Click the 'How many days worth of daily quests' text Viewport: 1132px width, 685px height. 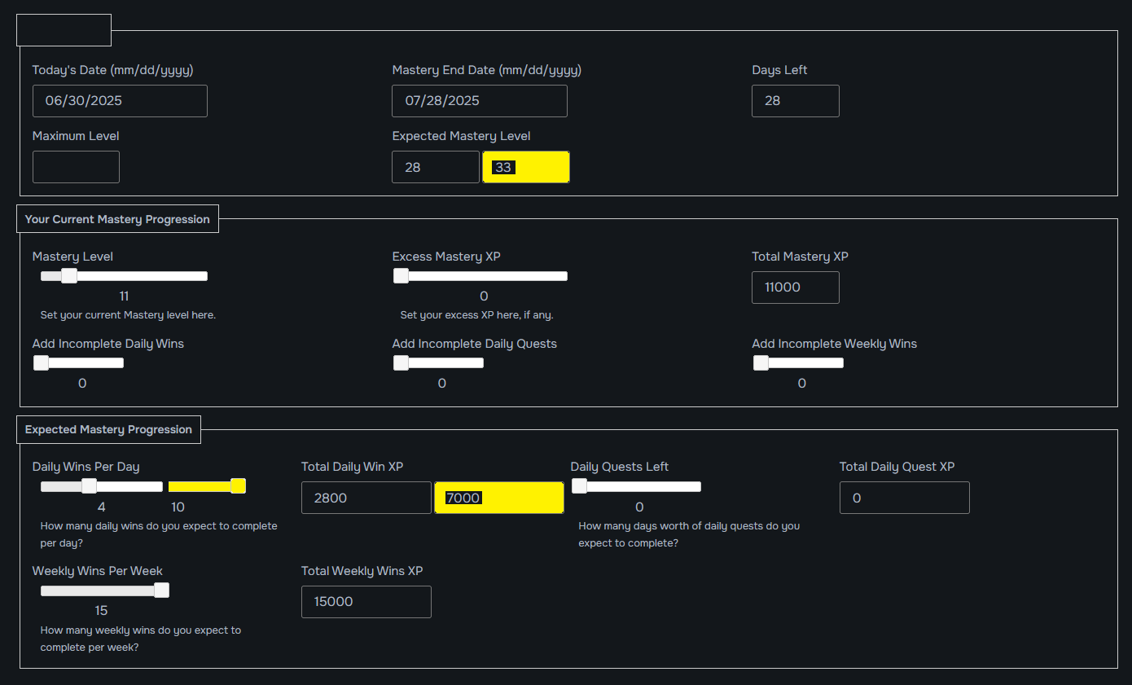click(x=689, y=534)
